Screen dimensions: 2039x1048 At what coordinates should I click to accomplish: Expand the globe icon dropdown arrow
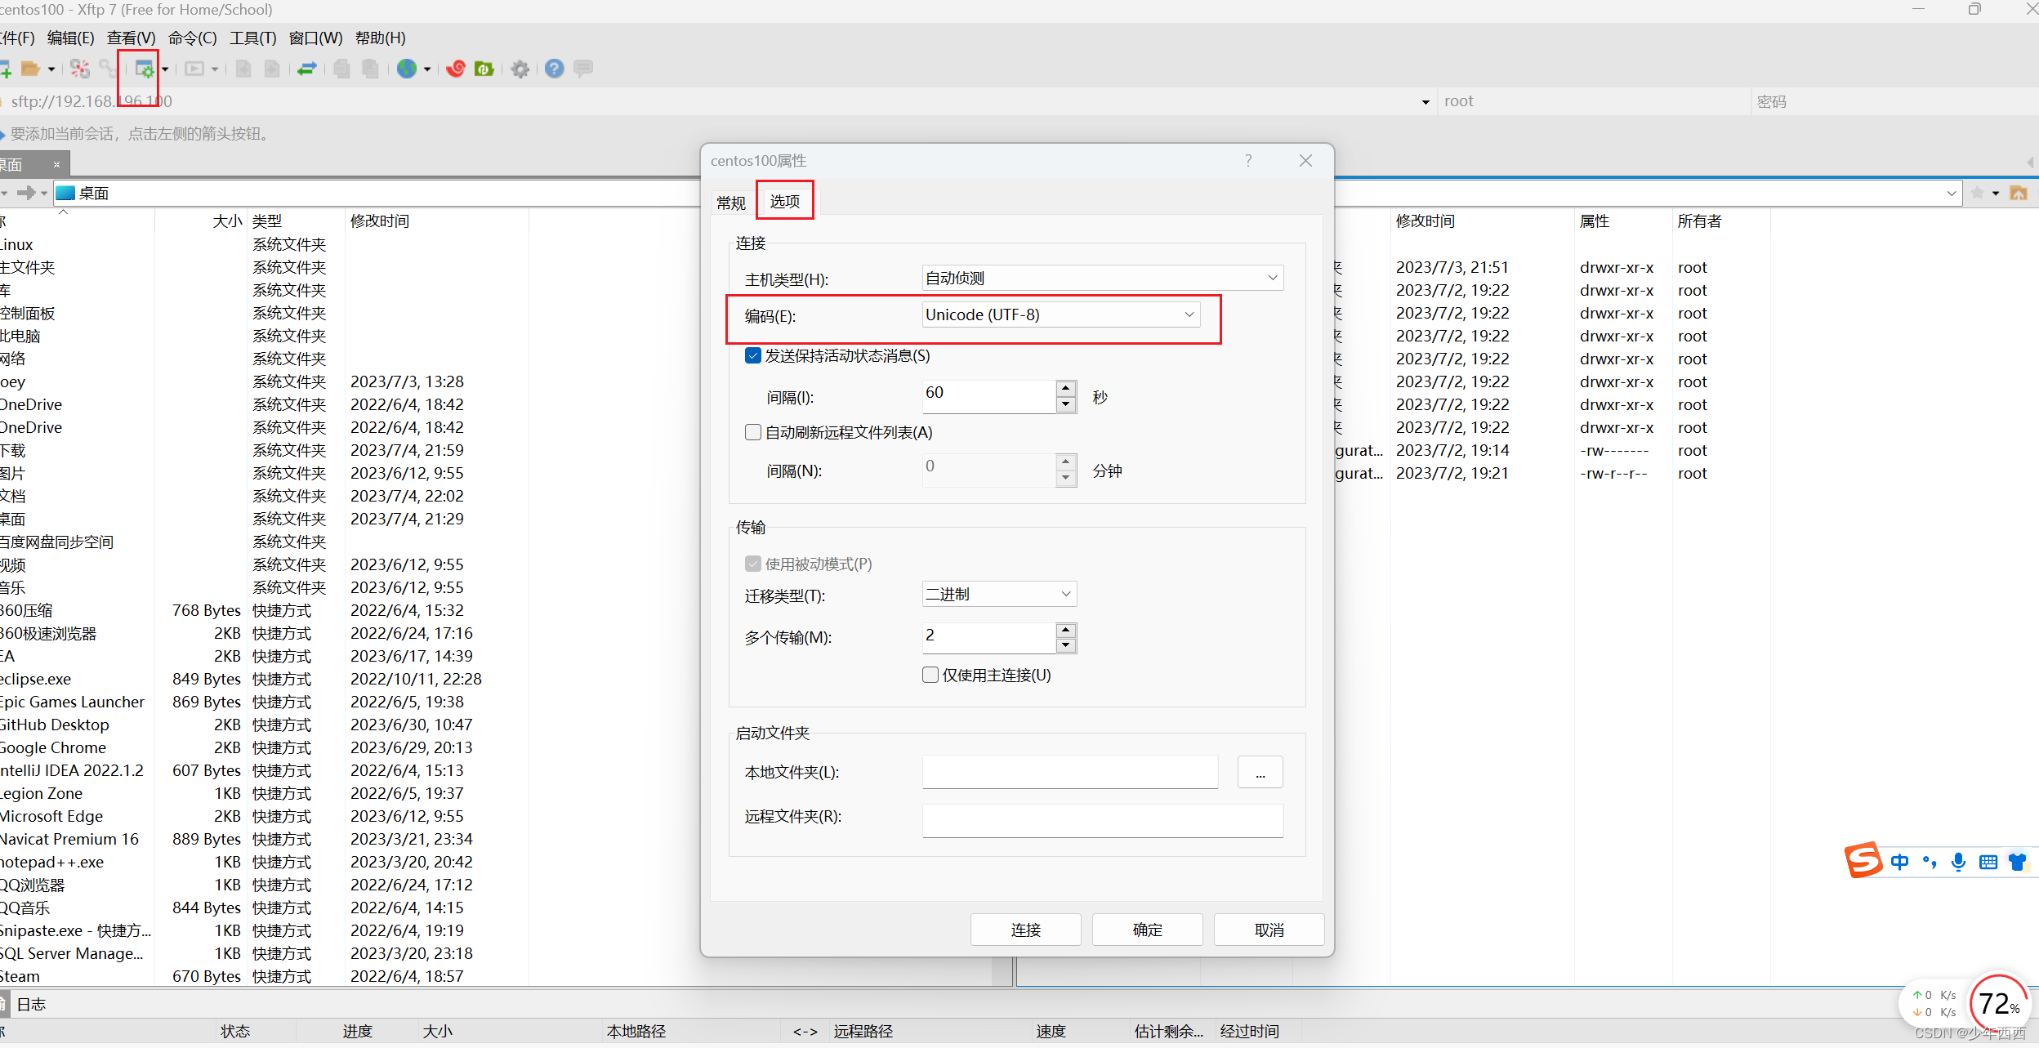(x=427, y=69)
